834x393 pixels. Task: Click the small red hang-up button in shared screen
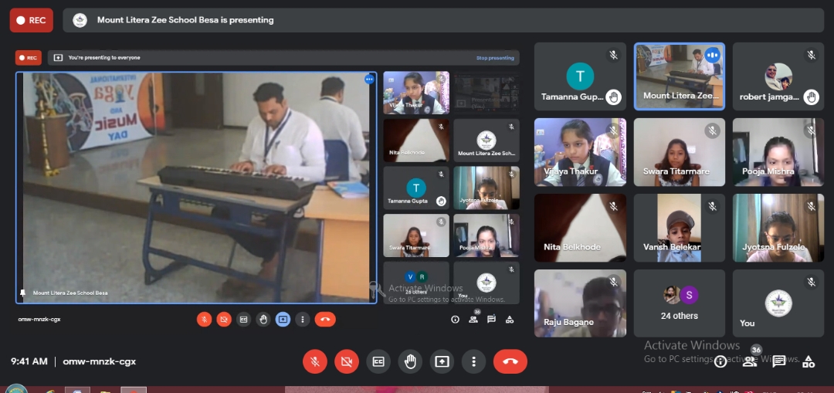(325, 320)
